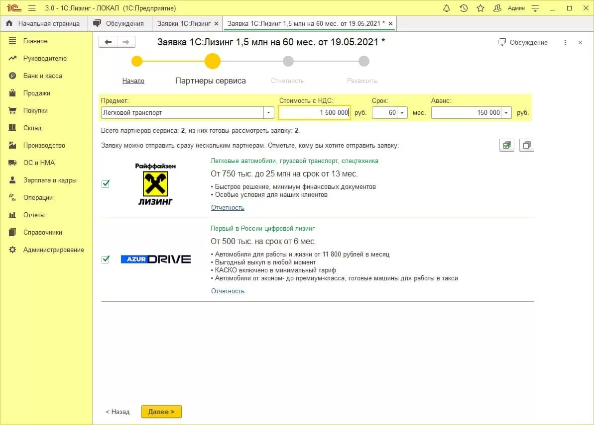The width and height of the screenshot is (594, 425).
Task: Open history clock icon
Action: [x=464, y=8]
